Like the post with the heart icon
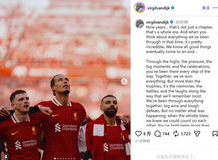This screenshot has height=160, width=218. 138,134
